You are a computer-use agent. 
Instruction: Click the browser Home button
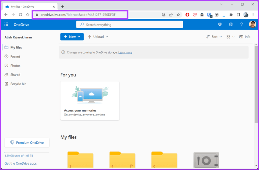pos(28,15)
